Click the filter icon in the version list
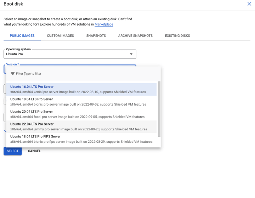This screenshot has width=255, height=198. (x=12, y=74)
